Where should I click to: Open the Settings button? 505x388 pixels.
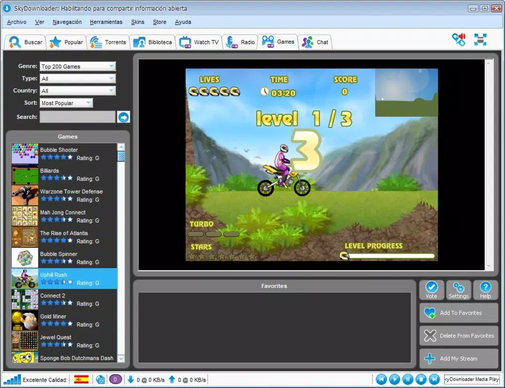coord(458,290)
